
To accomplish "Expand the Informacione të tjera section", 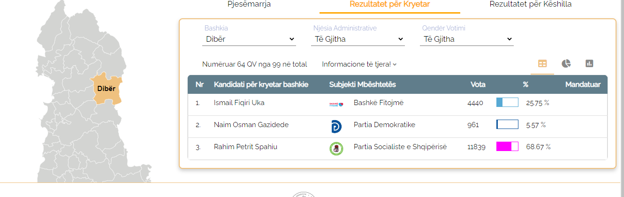I will click(359, 64).
